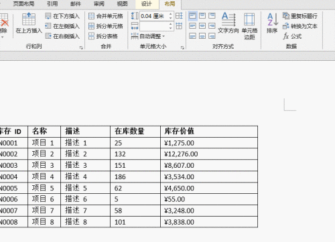This screenshot has width=335, height=242.
Task: Open the Cell Margins settings
Action: [249, 26]
